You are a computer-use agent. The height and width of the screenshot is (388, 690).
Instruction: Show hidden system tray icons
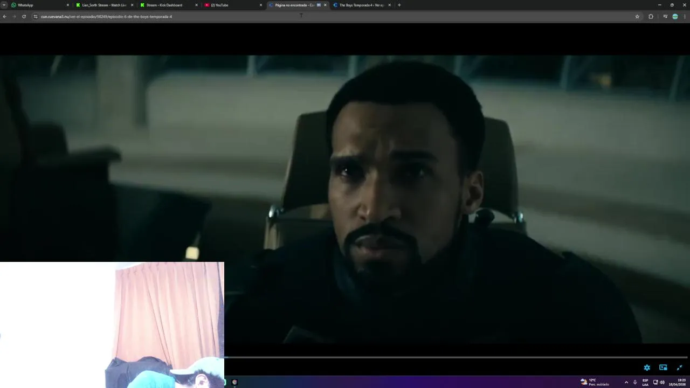pyautogui.click(x=626, y=382)
